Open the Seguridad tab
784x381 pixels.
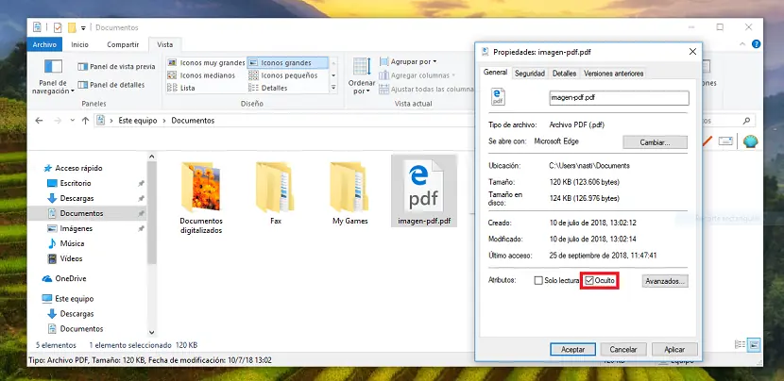coord(530,74)
